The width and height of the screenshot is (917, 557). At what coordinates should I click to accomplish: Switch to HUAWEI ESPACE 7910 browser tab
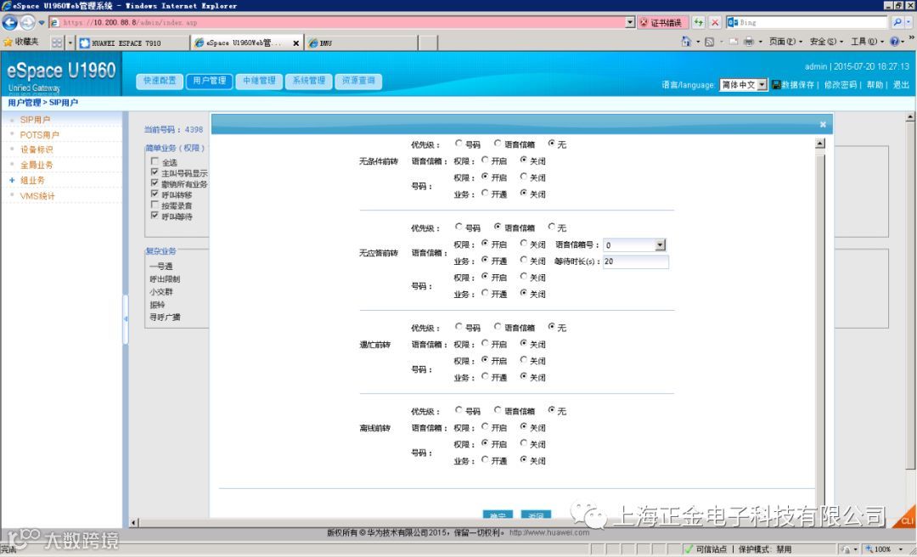pyautogui.click(x=133, y=43)
